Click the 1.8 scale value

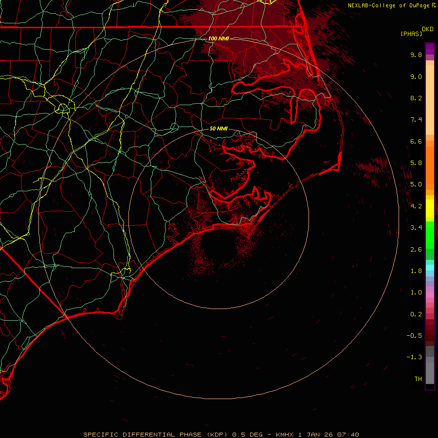[x=416, y=271]
